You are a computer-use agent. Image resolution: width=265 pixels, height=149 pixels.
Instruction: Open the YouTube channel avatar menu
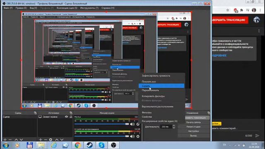pyautogui.click(x=257, y=20)
